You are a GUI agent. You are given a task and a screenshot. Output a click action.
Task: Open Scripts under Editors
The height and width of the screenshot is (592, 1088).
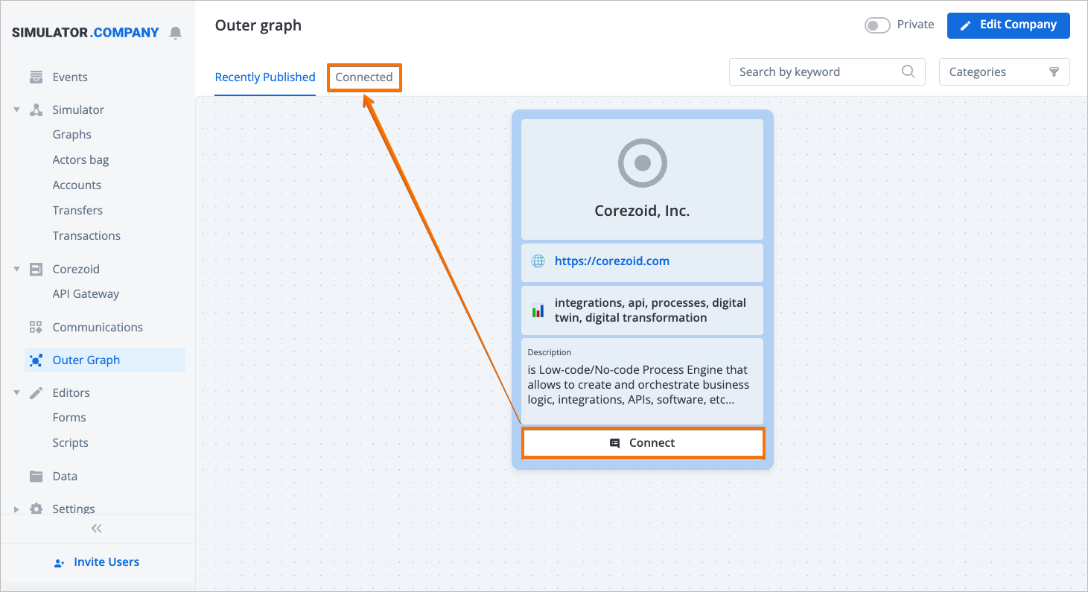70,442
